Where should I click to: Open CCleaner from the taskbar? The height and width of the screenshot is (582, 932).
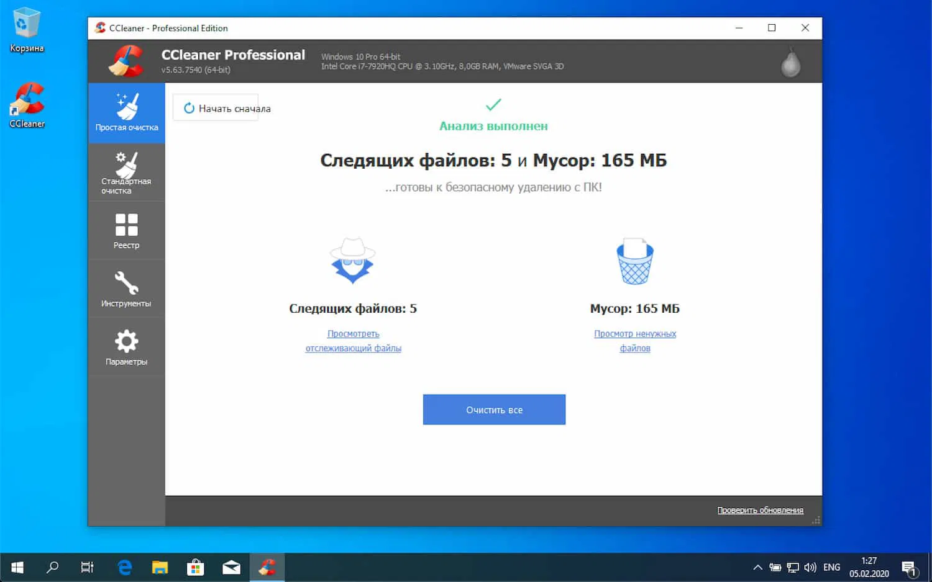(267, 566)
